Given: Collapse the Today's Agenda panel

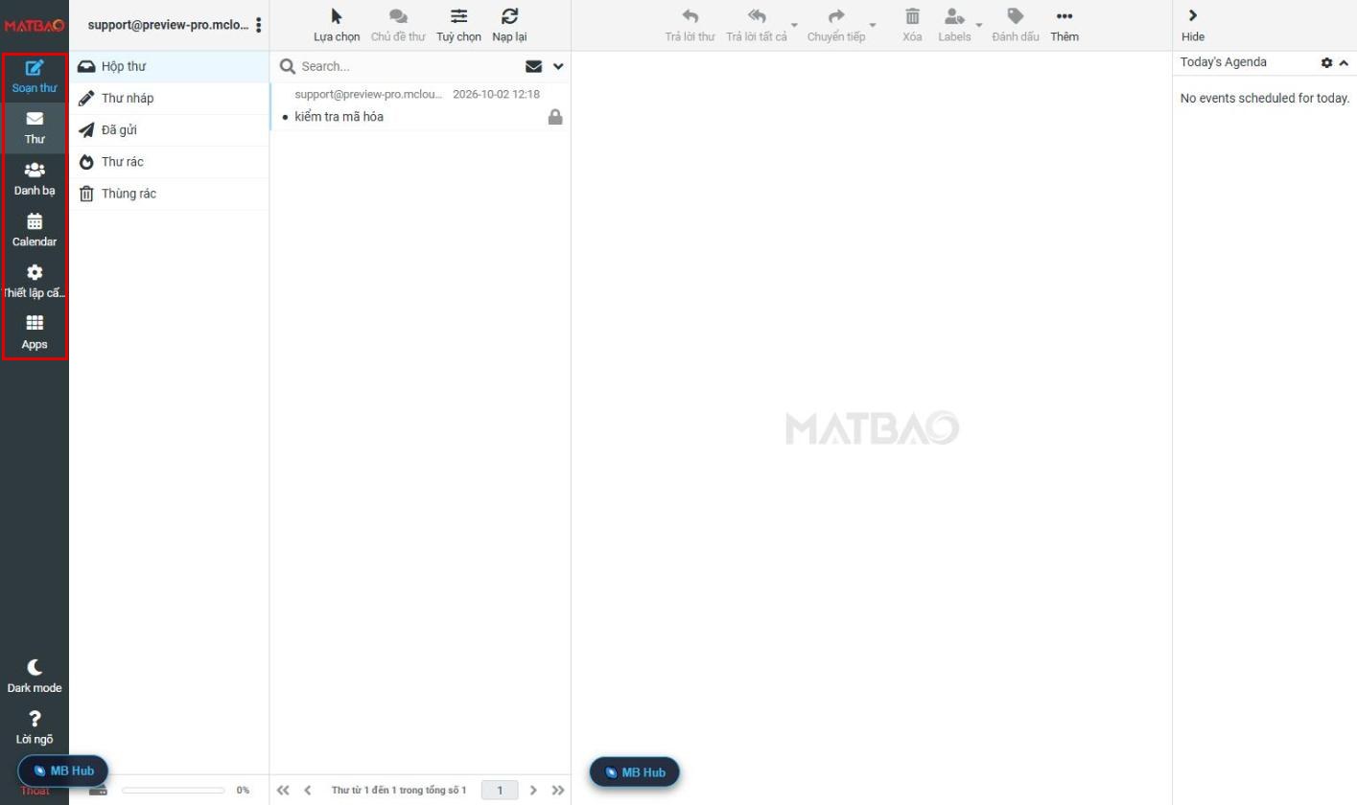Looking at the screenshot, I should [x=1344, y=62].
